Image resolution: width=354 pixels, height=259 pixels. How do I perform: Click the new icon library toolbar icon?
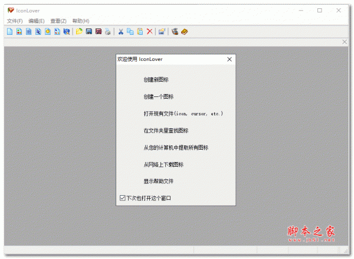[x=19, y=32]
